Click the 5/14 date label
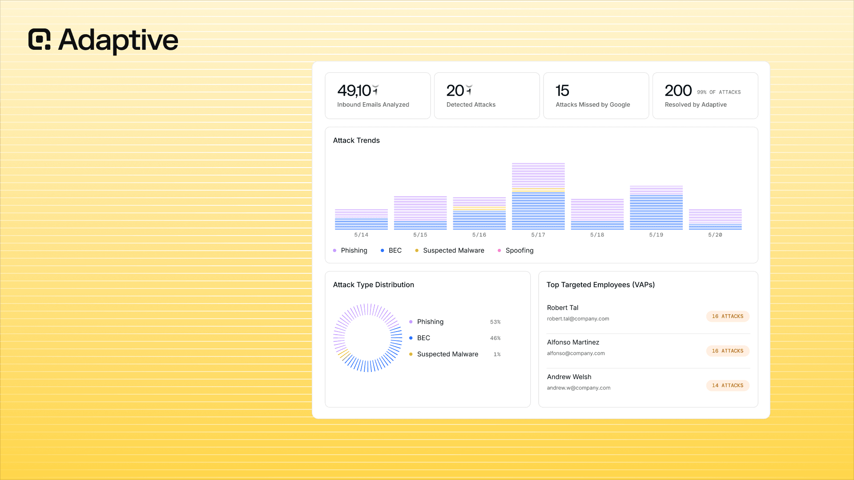854x480 pixels. [361, 235]
